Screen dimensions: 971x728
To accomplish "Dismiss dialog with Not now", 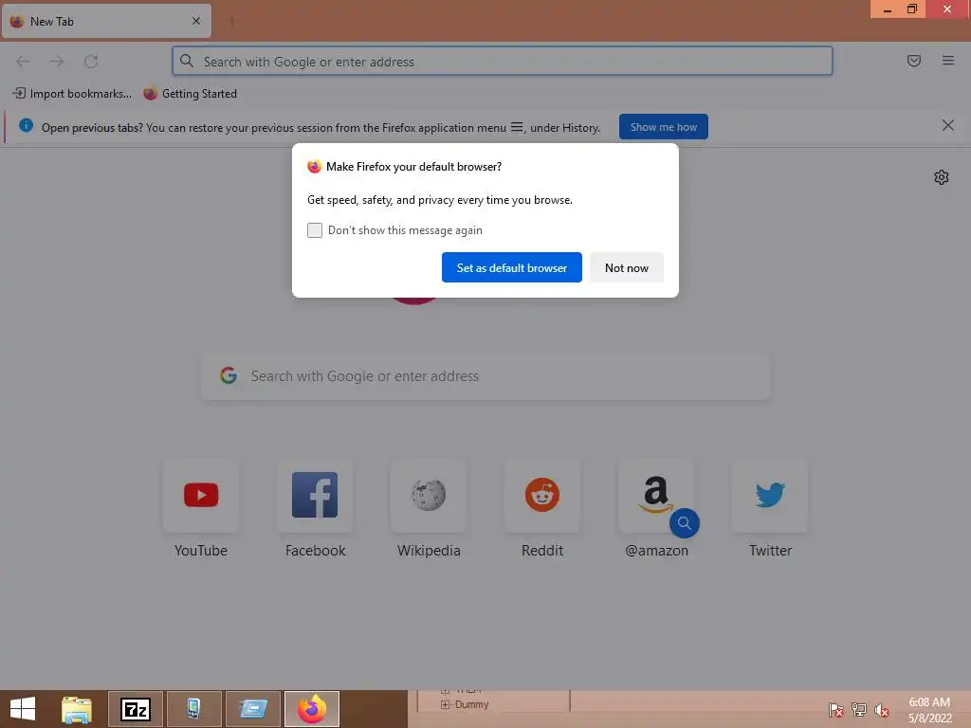I will pos(627,267).
